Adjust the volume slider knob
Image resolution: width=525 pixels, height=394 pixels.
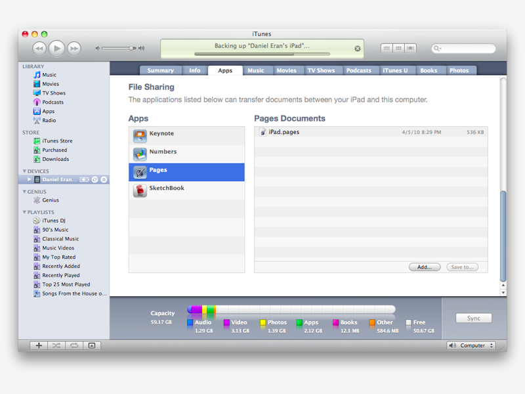coord(131,48)
